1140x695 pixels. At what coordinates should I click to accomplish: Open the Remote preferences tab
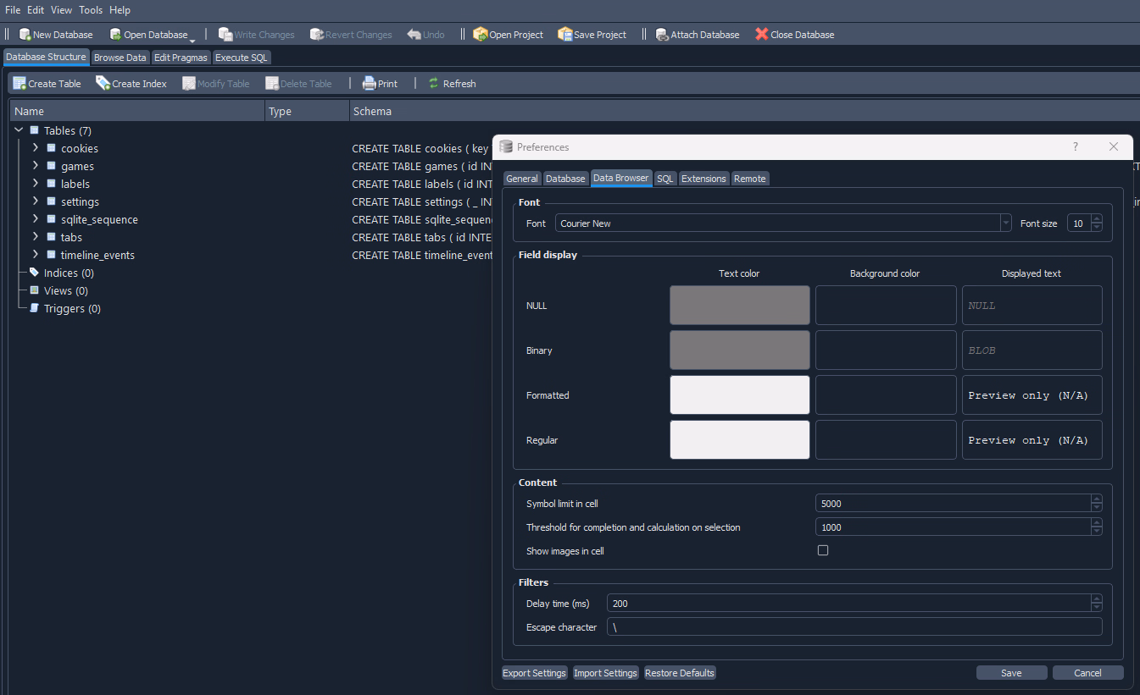(750, 179)
